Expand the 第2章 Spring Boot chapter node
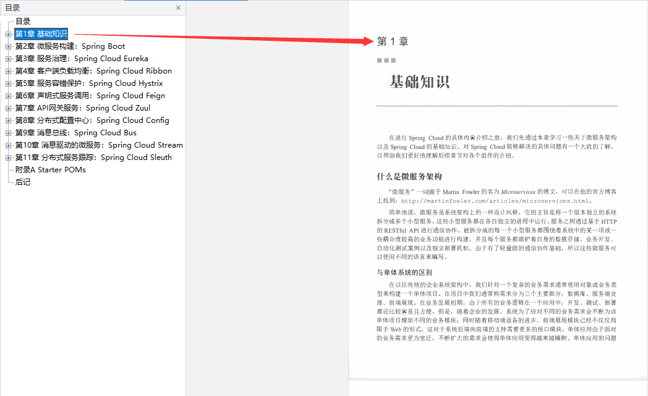The width and height of the screenshot is (648, 396). click(8, 46)
